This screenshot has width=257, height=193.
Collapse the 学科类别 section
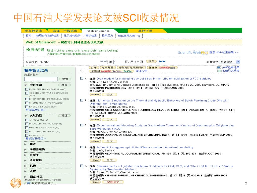pyautogui.click(x=26, y=85)
